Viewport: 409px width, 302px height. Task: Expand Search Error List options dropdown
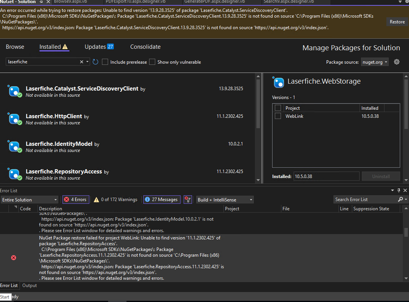[406, 200]
